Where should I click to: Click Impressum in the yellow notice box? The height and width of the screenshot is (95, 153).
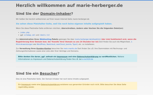pos(26,84)
